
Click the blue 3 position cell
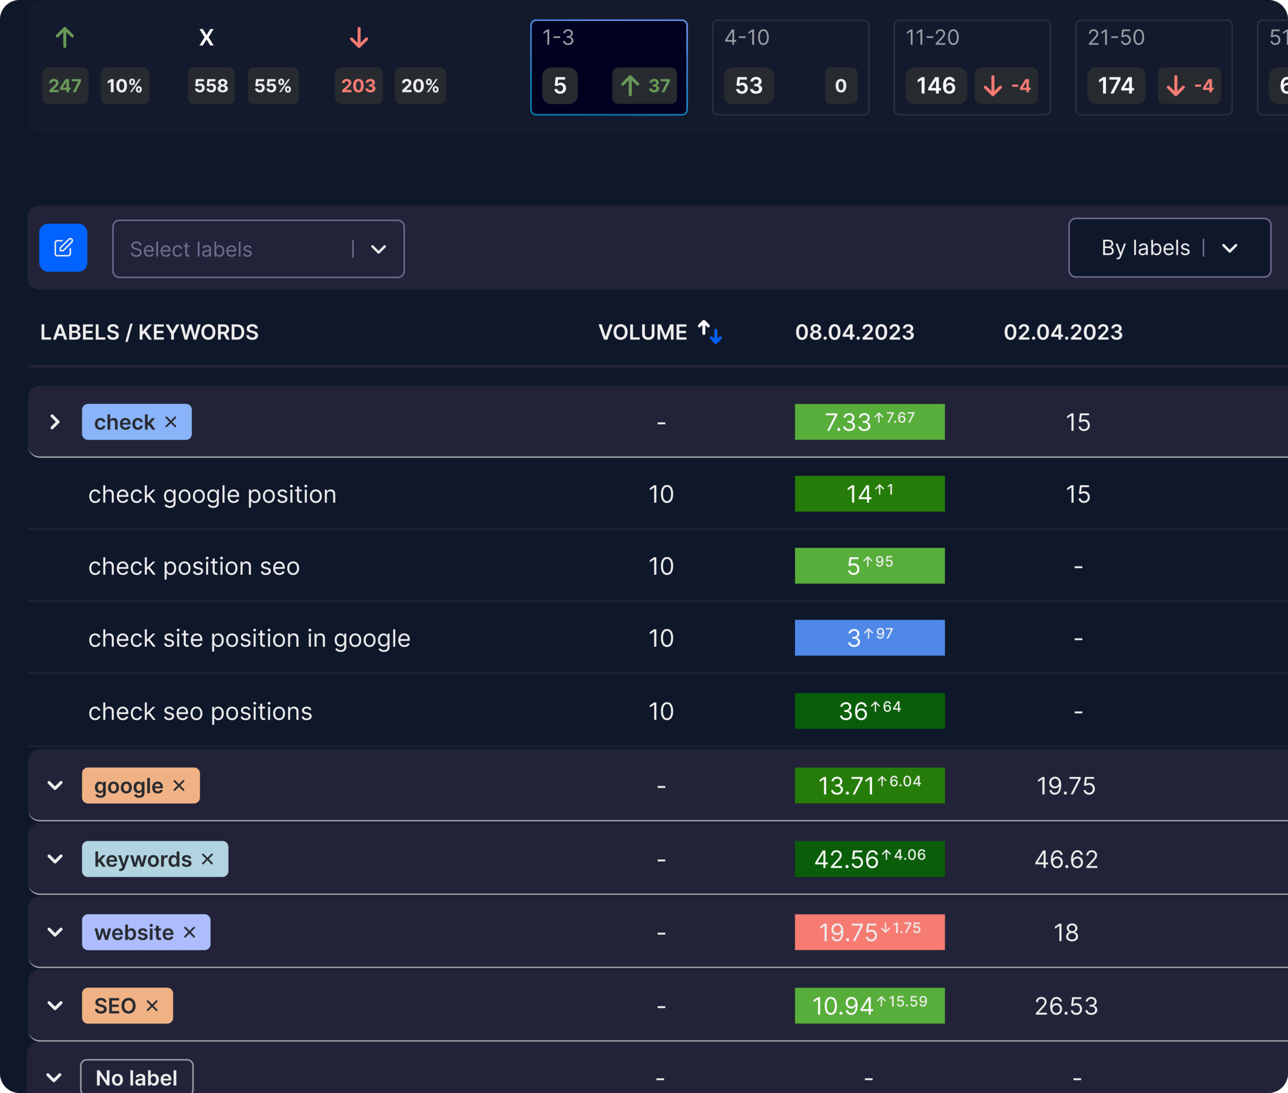point(870,638)
